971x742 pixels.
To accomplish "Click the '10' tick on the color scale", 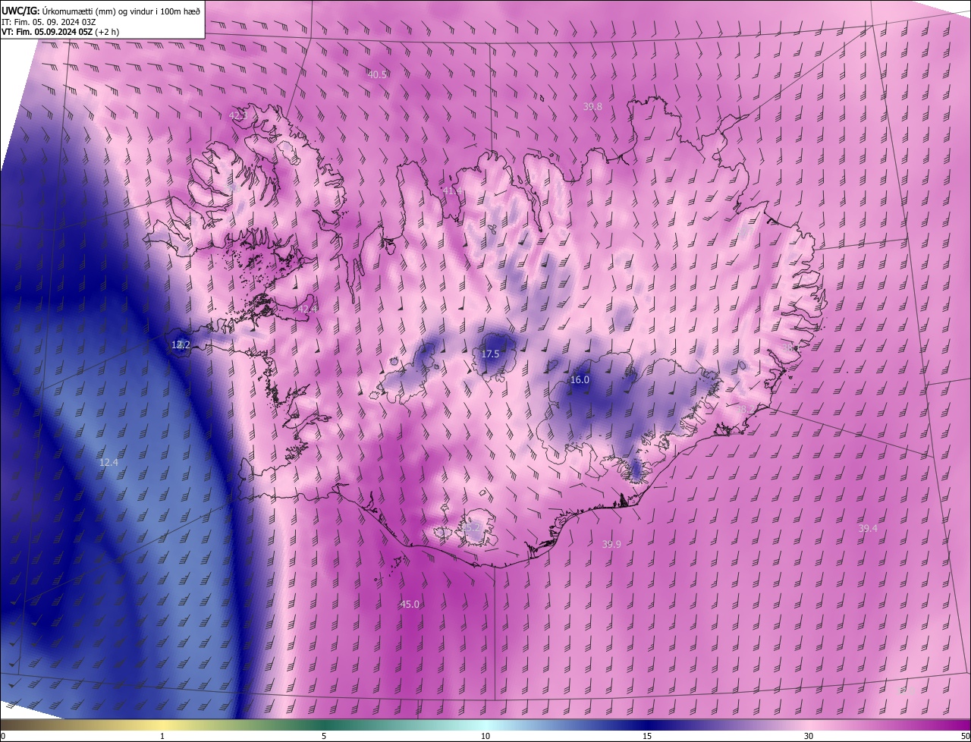I will 485,736.
